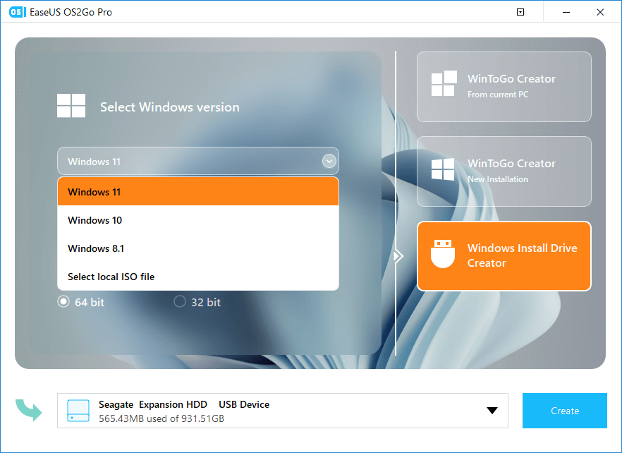This screenshot has height=453, width=622.
Task: Click the Windows 11 highlighted entry
Action: coord(94,191)
